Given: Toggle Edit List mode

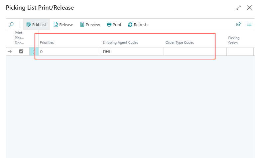Looking at the screenshot, I should [x=36, y=25].
